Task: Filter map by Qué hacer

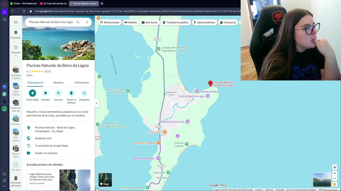Action: pos(150,22)
